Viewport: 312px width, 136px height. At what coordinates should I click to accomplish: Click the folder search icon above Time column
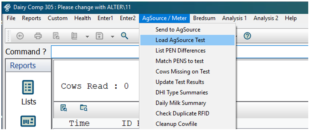point(84,108)
